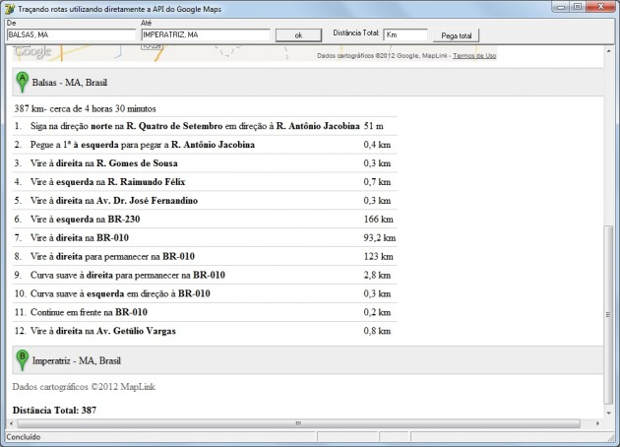The height and width of the screenshot is (447, 620).
Task: Click the 'Pega total' button
Action: click(x=456, y=35)
